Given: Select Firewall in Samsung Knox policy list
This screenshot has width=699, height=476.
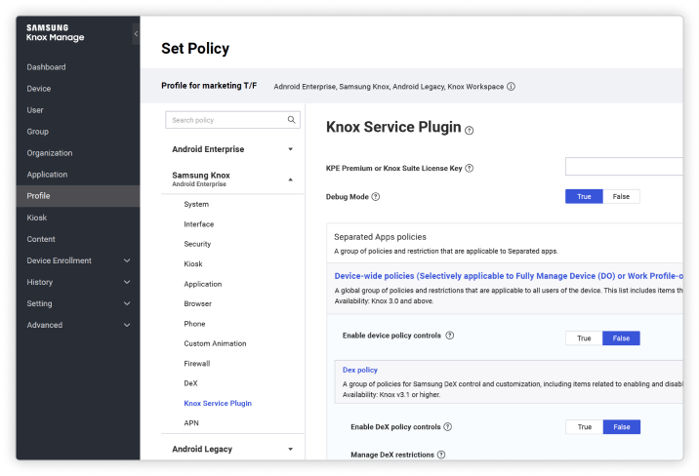Looking at the screenshot, I should [199, 364].
